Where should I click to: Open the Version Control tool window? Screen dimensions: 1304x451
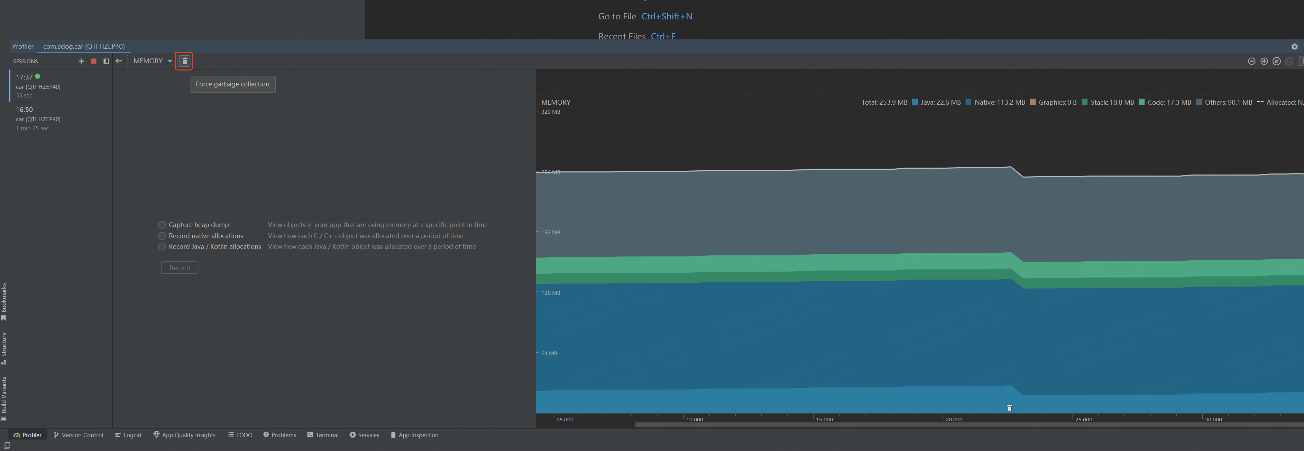[x=79, y=435]
